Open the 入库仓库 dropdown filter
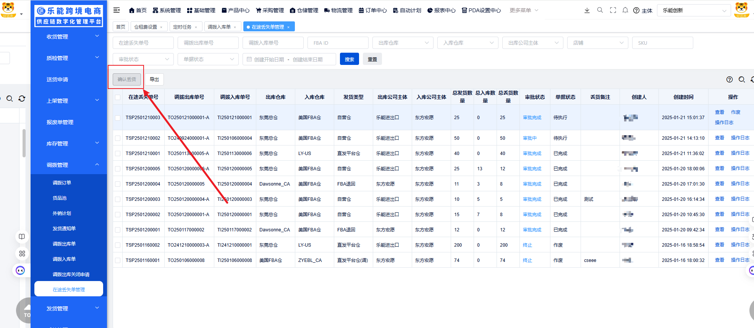The image size is (754, 328). [468, 43]
